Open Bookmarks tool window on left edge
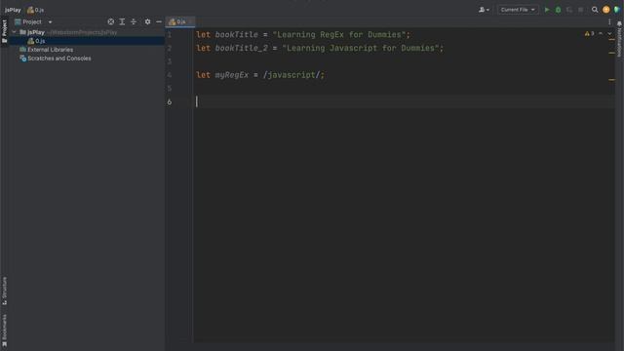 [4, 331]
